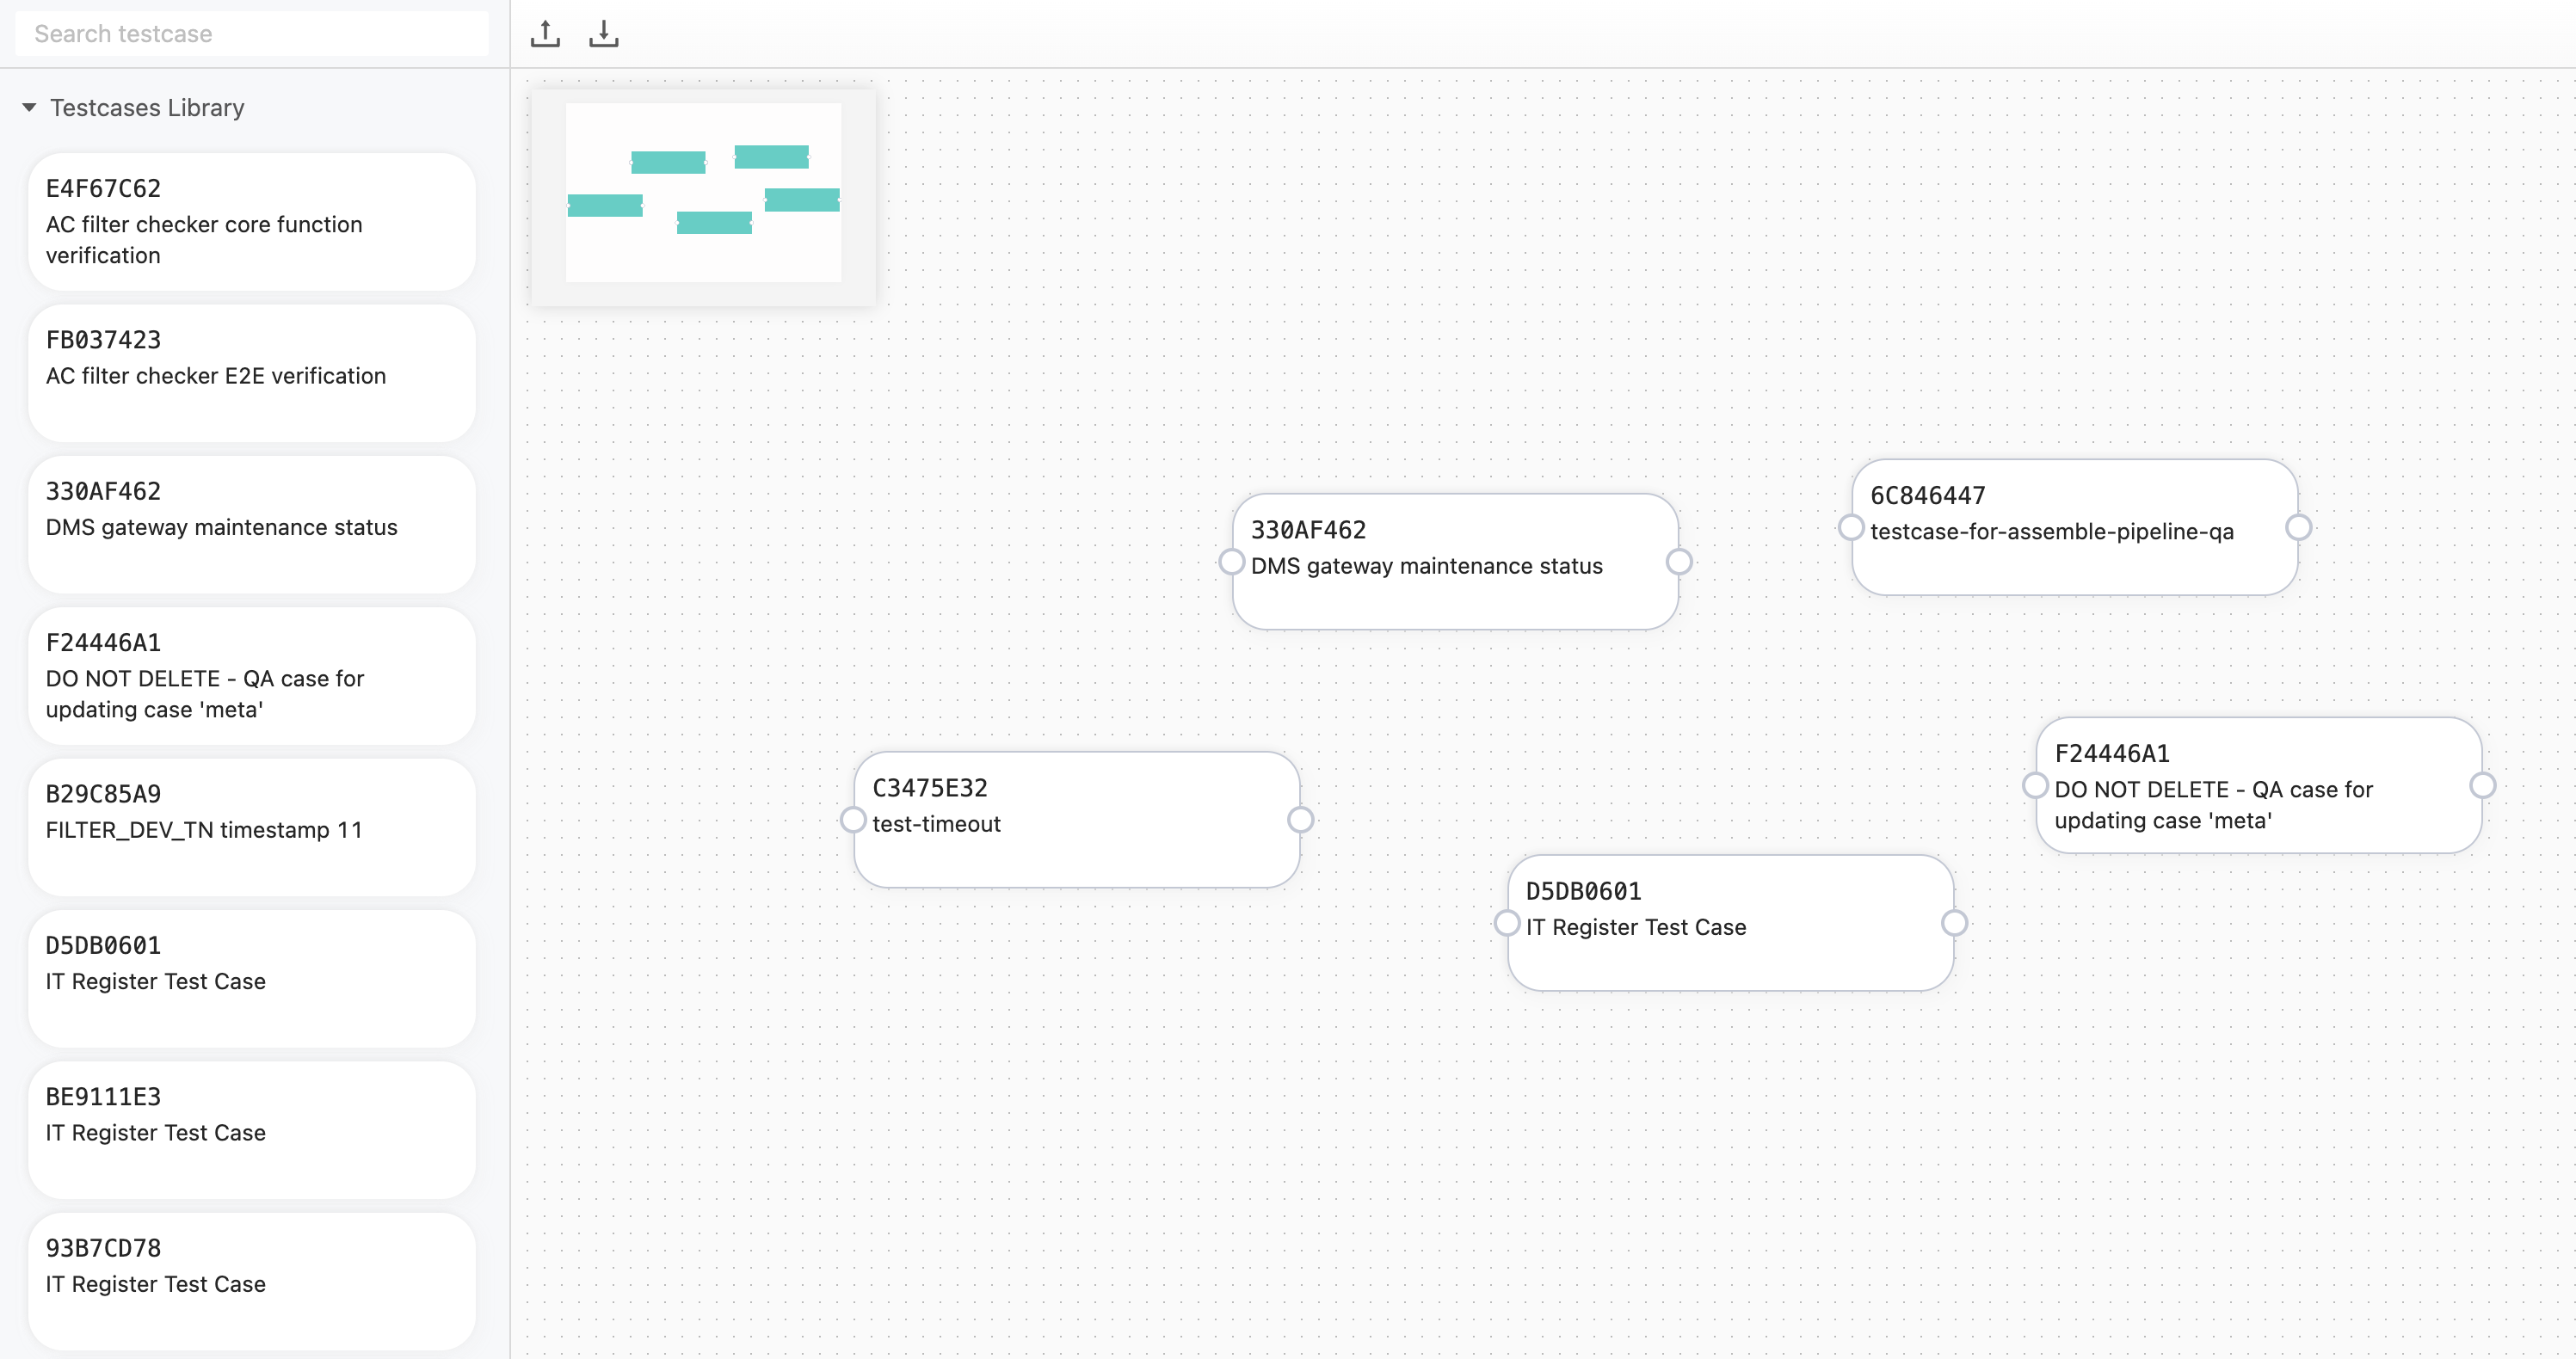Click input port of canvas node 330AF462

(1232, 562)
